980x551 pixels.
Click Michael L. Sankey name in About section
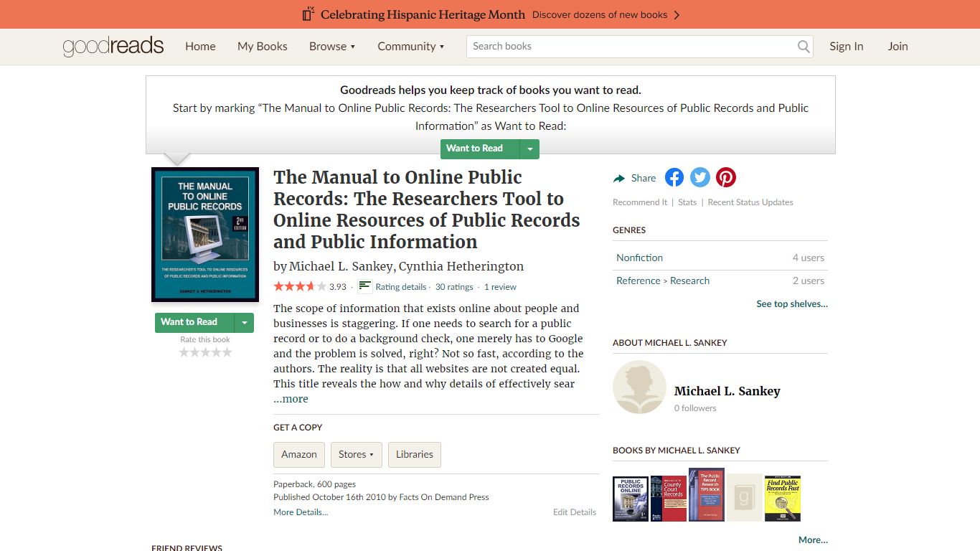click(727, 391)
